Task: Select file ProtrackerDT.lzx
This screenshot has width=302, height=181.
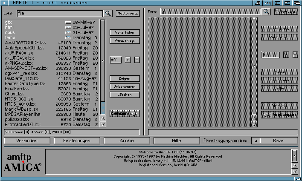Action: point(52,124)
